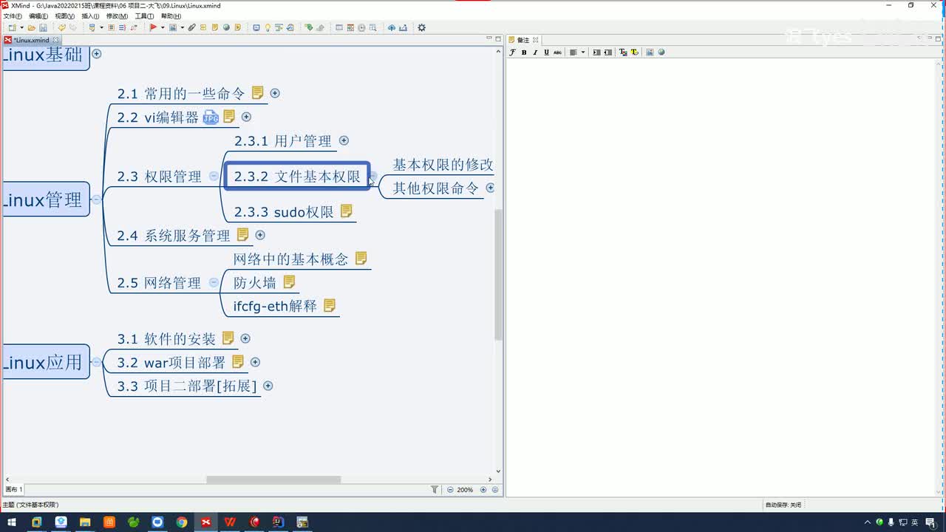Viewport: 946px width, 532px height.
Task: Expand the 3.1 软件的安装 topic
Action: tap(245, 338)
